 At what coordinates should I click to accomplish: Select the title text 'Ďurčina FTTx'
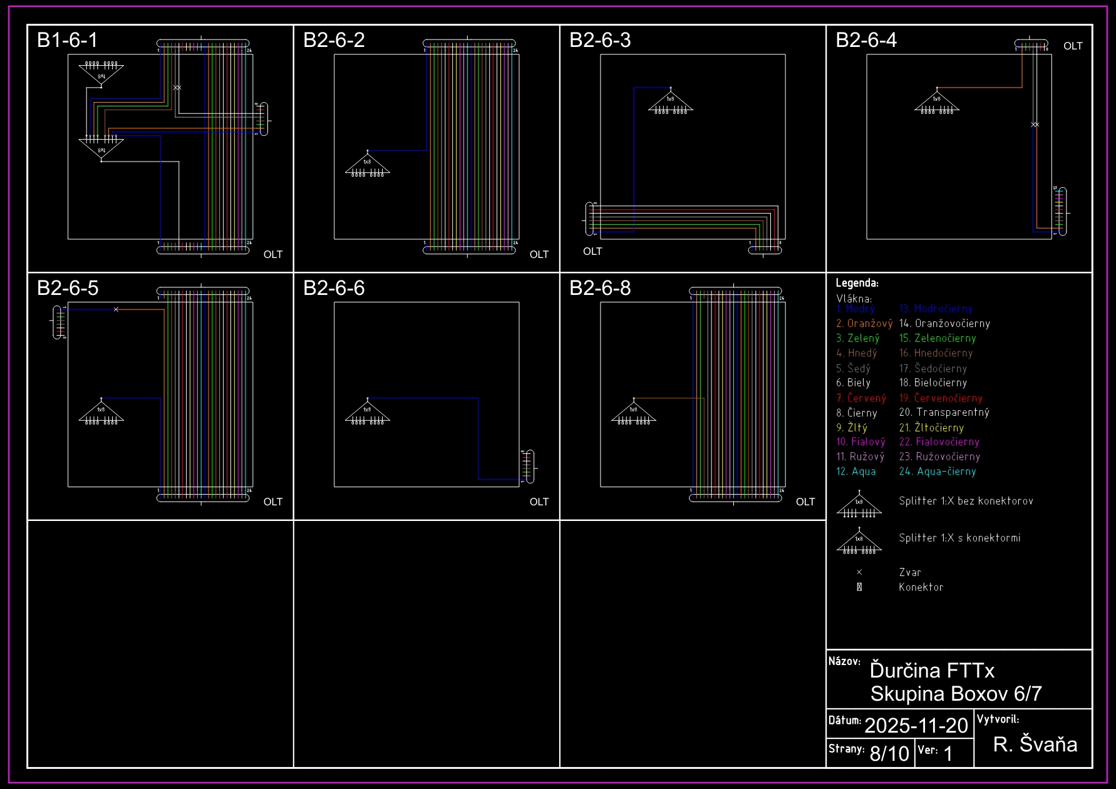pyautogui.click(x=932, y=671)
